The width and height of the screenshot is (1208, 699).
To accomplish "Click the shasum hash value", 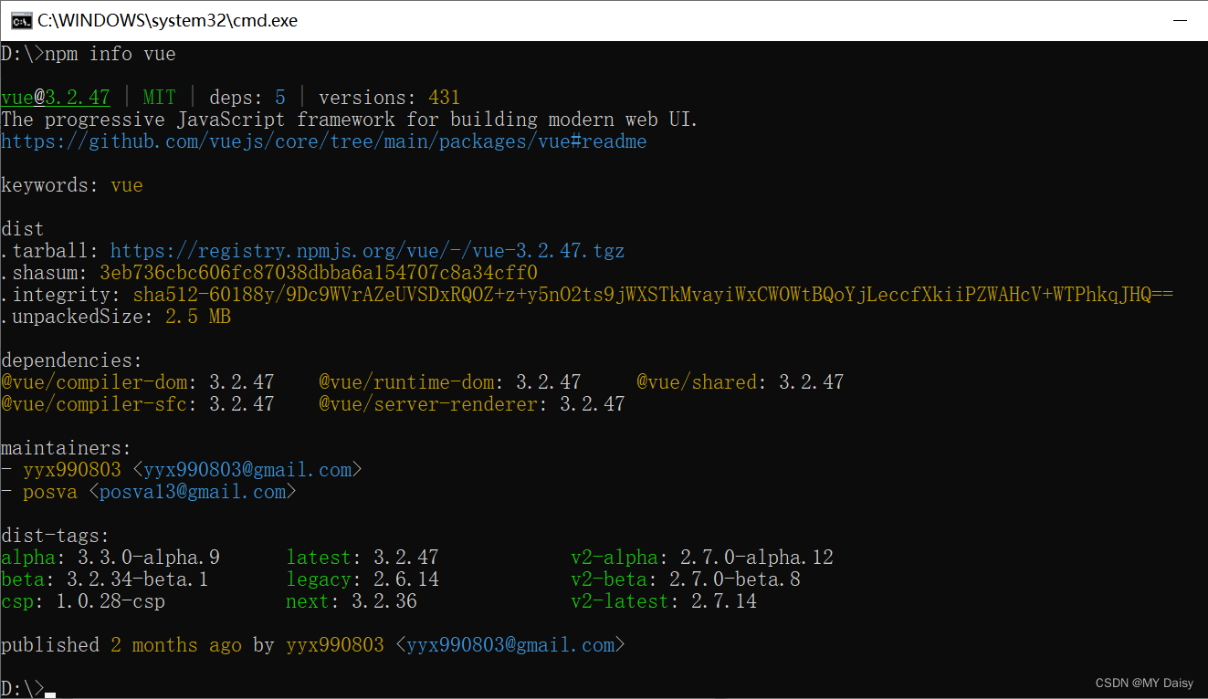I will point(319,273).
